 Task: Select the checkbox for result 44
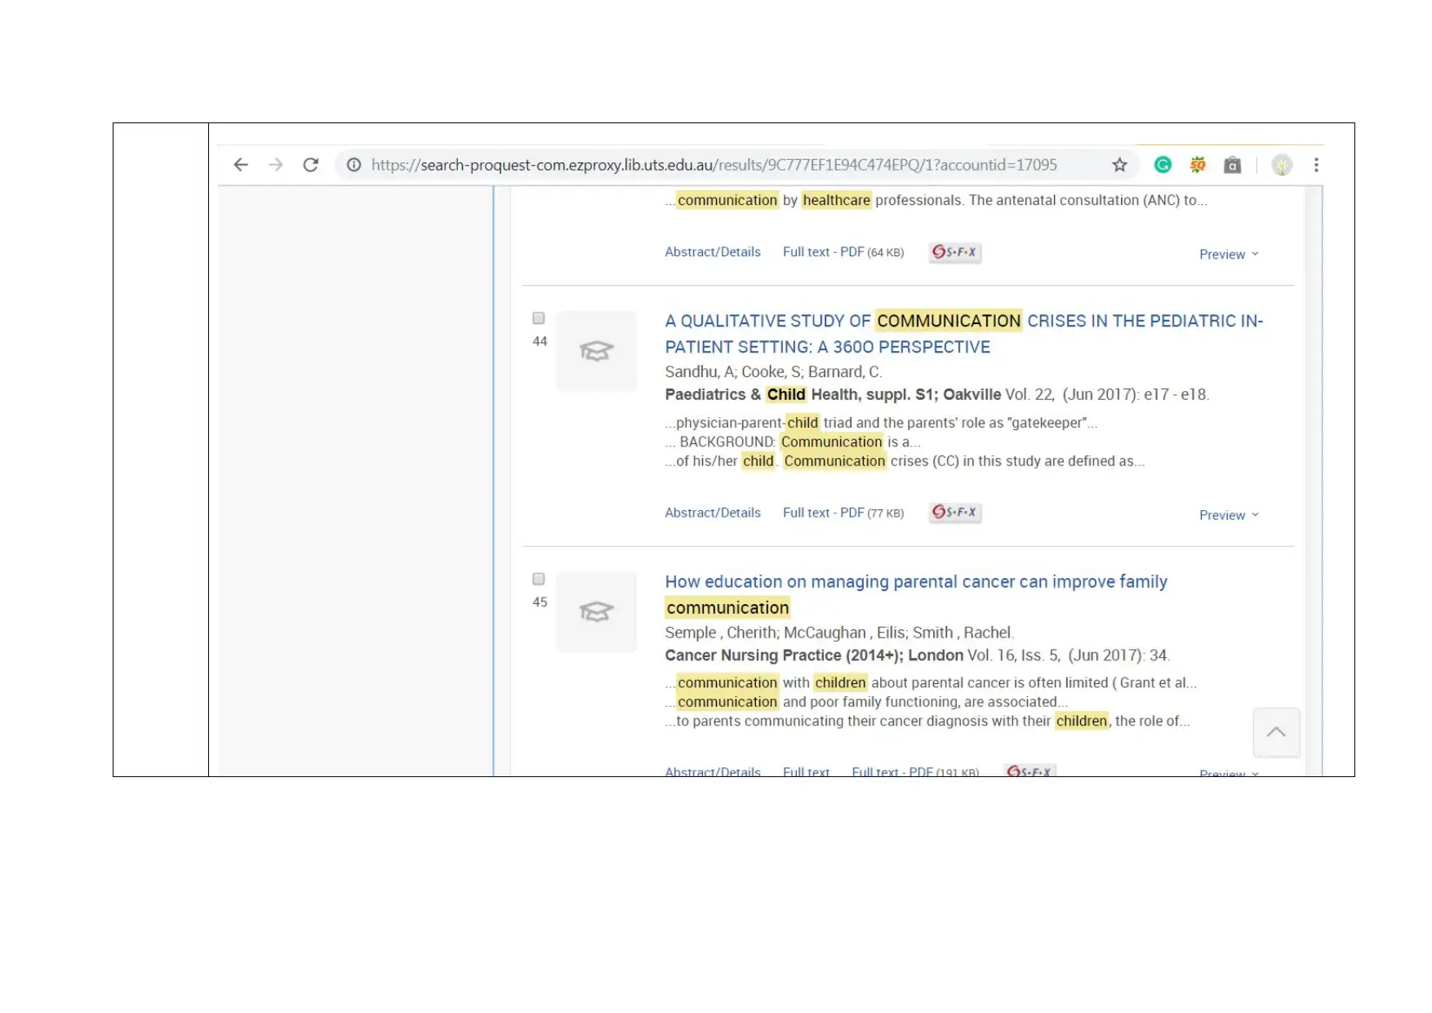[539, 318]
